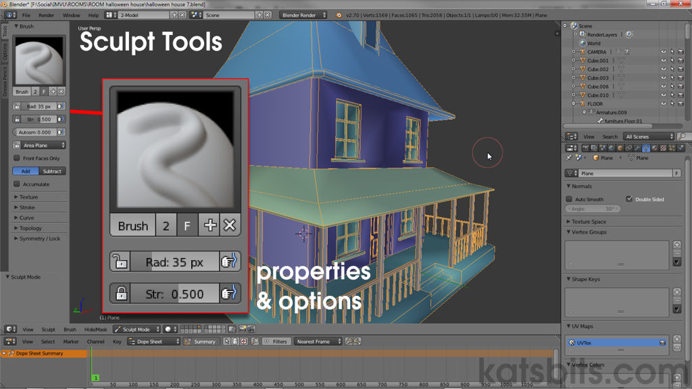The height and width of the screenshot is (389, 692).
Task: Open the Sculpt Mode dropdown
Action: pos(137,329)
